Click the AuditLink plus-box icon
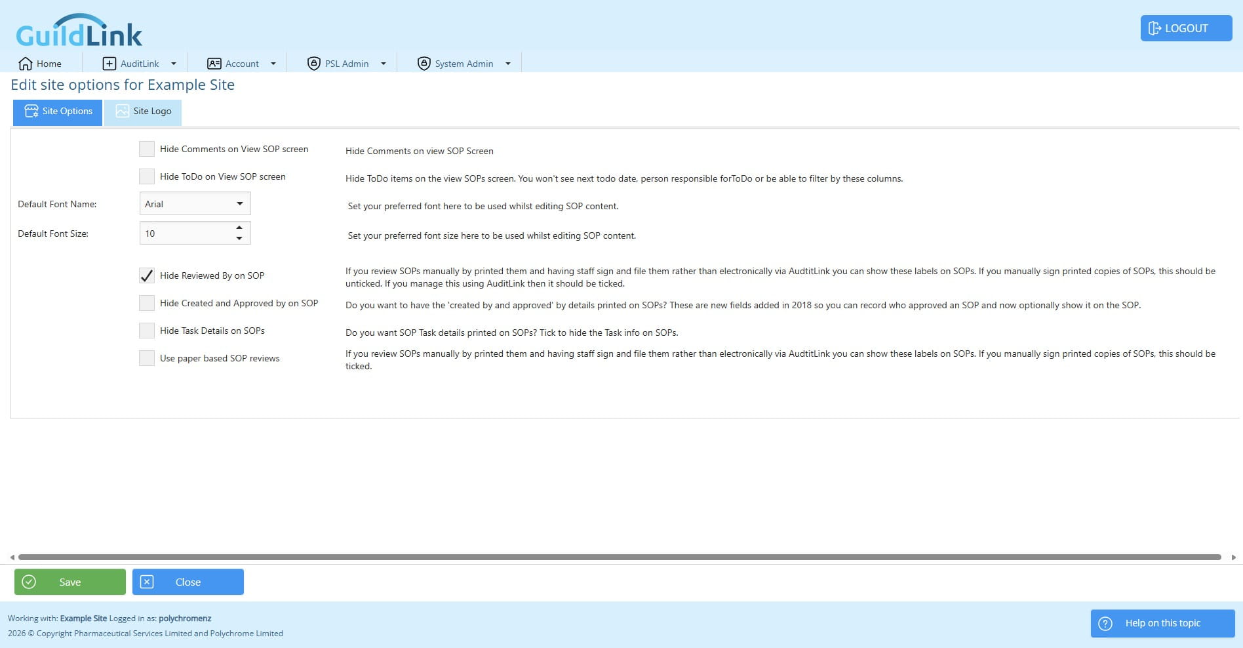The width and height of the screenshot is (1243, 648). [109, 64]
